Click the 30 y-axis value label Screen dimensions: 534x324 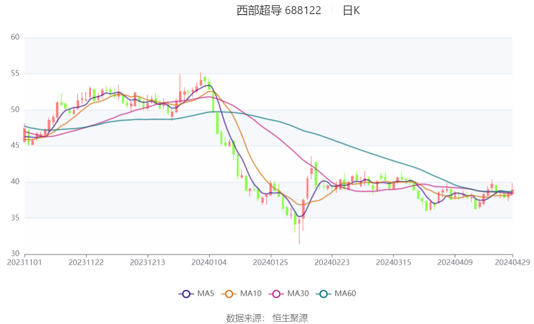[x=15, y=253]
